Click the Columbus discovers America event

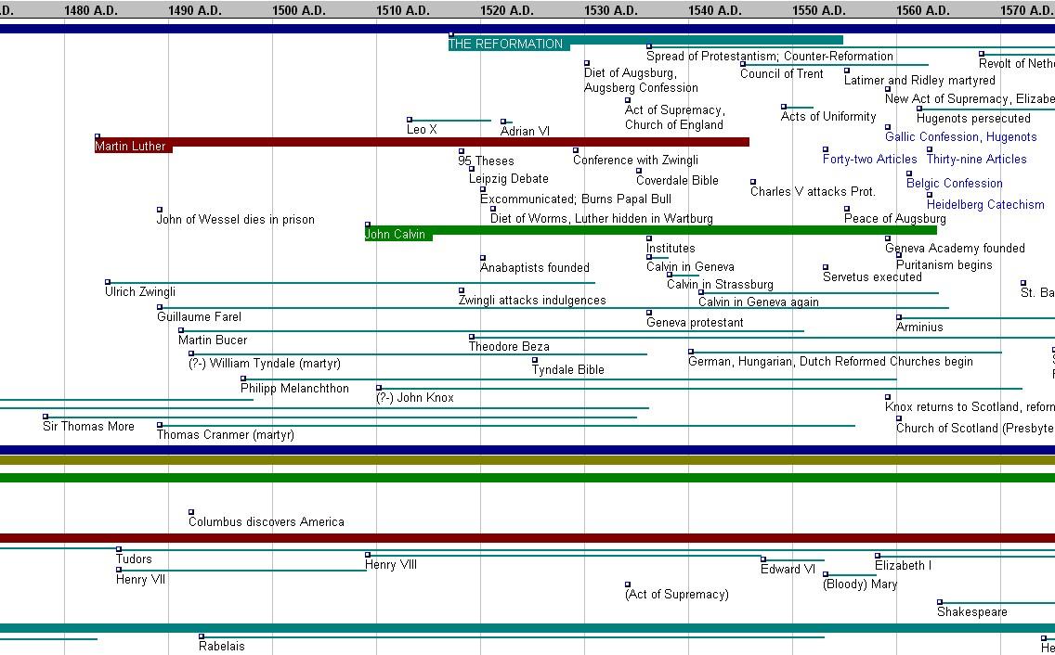[267, 521]
